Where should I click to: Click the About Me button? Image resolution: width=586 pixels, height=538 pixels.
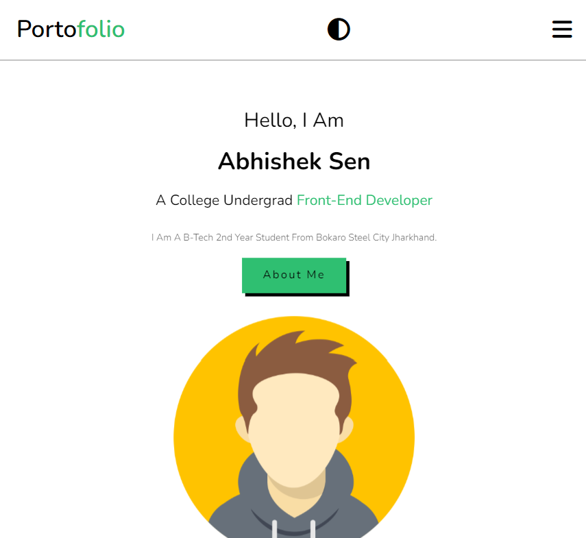(294, 275)
